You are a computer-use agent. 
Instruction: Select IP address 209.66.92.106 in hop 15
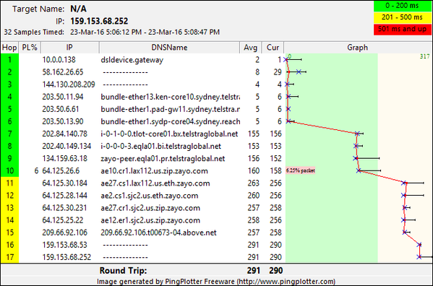64,233
